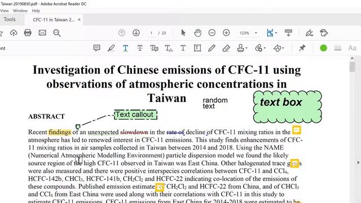Open the find text magnifier
Viewport: 361px width, 203px height.
tap(57, 33)
